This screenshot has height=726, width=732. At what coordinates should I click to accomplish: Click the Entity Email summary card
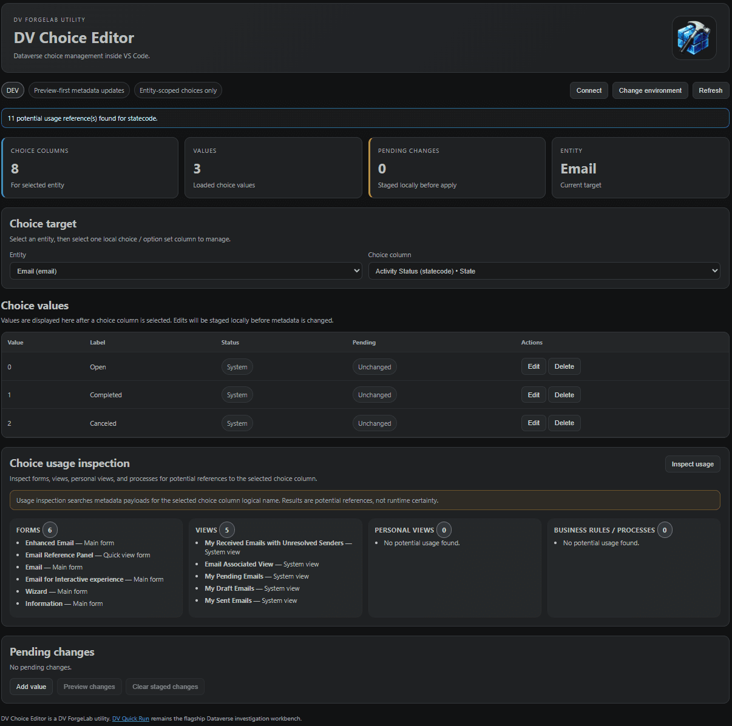pyautogui.click(x=640, y=167)
